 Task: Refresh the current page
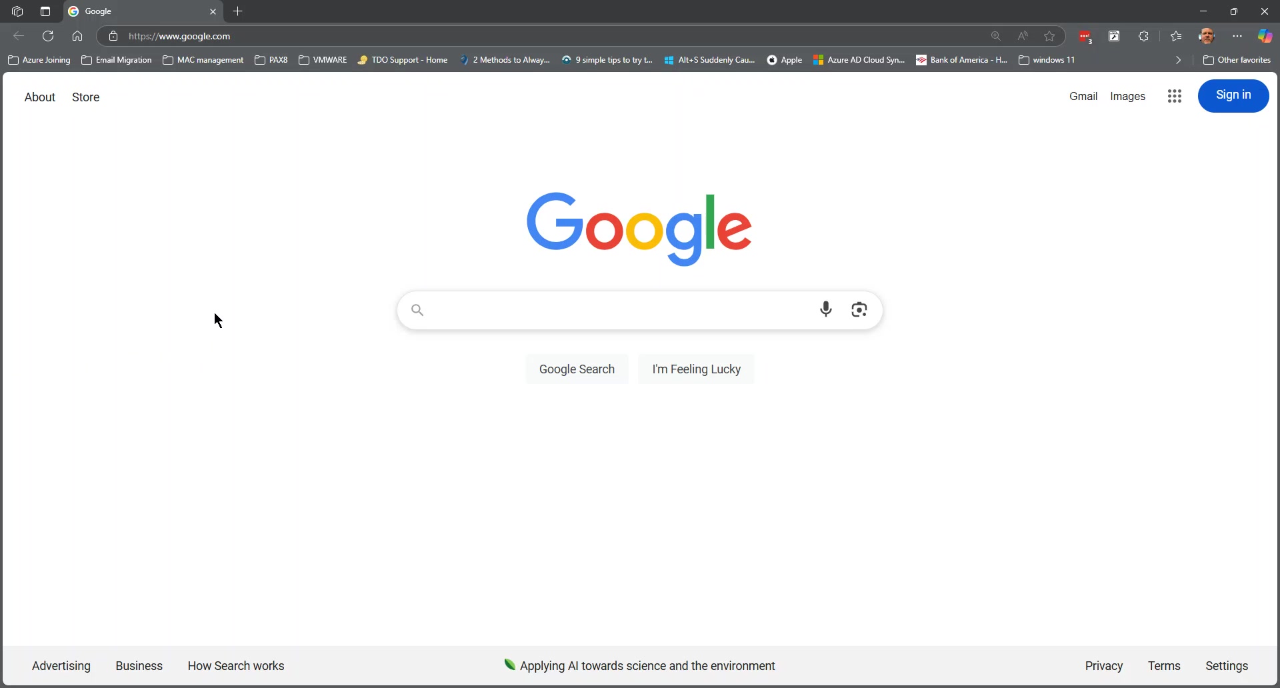pyautogui.click(x=48, y=36)
